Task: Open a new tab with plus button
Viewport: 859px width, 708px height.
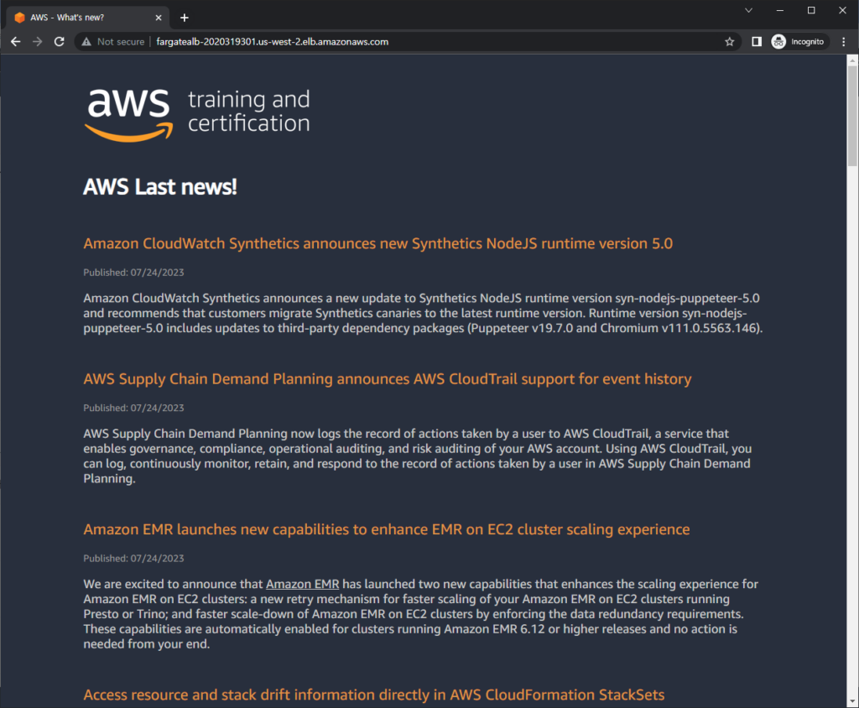Action: pos(185,18)
